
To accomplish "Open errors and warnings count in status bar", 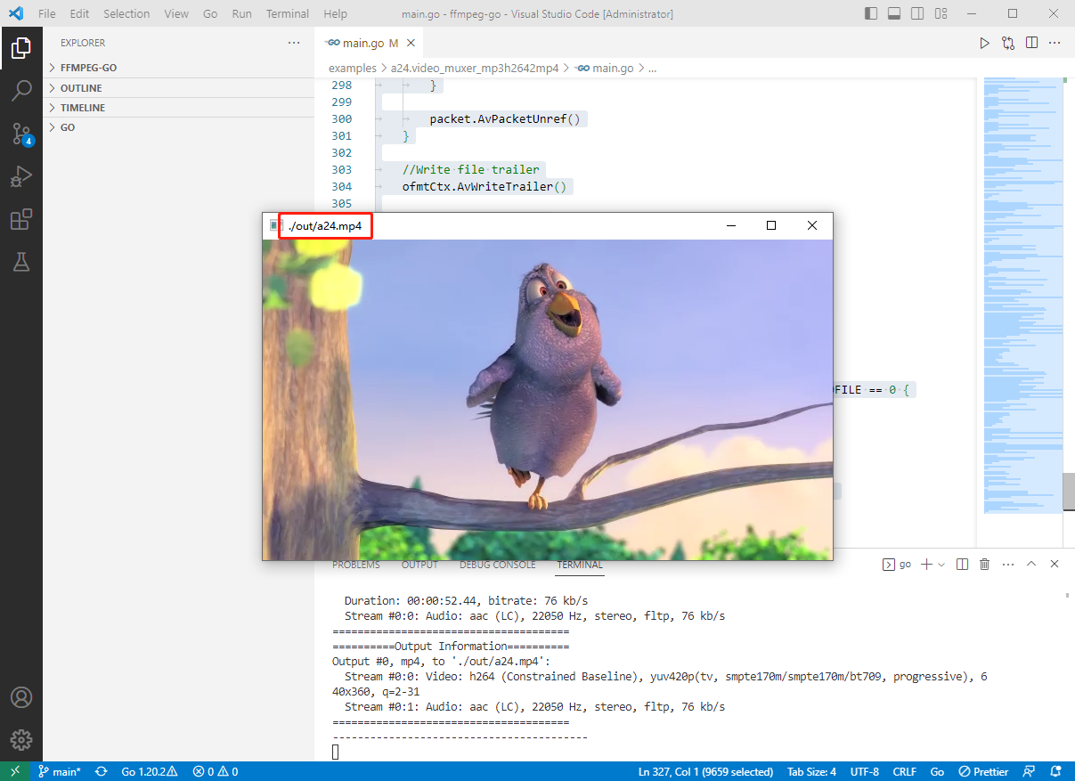I will click(x=215, y=771).
